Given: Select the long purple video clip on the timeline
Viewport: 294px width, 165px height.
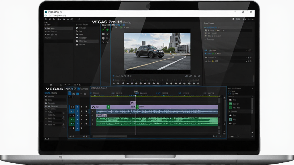Looking at the screenshot, I should tap(154, 107).
